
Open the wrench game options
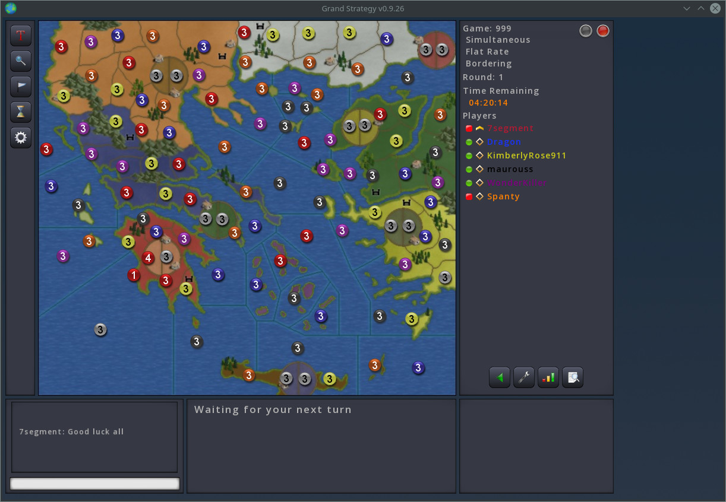(523, 377)
